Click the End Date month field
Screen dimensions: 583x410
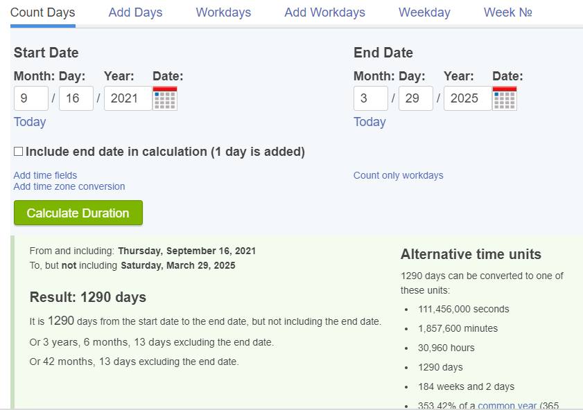click(x=370, y=98)
